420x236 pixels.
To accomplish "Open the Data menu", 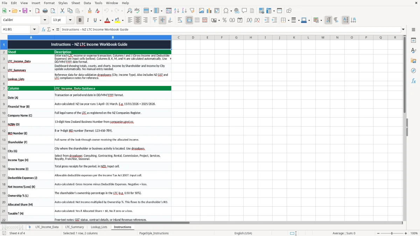I will point(87,3).
